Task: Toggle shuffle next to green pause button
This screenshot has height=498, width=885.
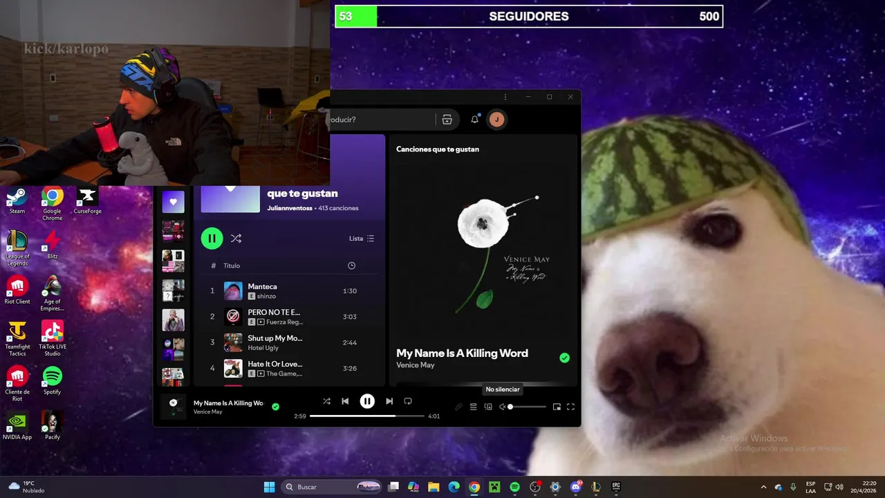Action: click(236, 238)
